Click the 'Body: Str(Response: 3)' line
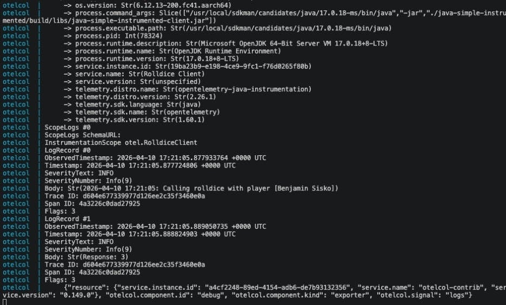Screen dimensions: 506x305 (86, 257)
